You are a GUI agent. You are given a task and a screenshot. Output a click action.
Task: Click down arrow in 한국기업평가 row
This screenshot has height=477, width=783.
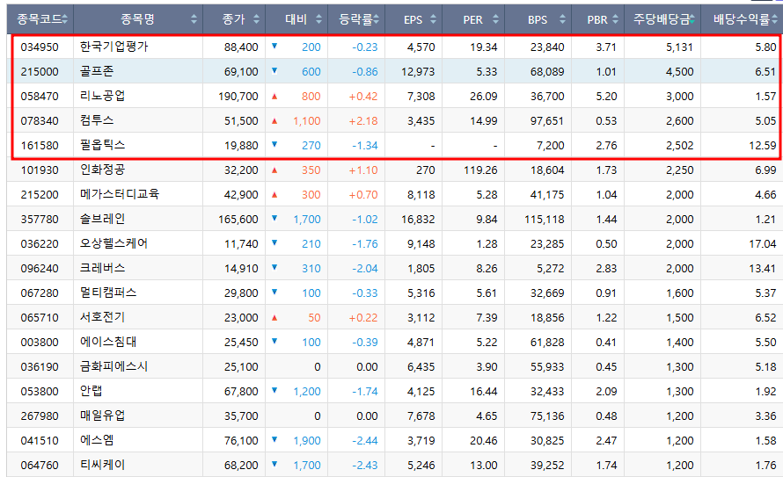274,47
